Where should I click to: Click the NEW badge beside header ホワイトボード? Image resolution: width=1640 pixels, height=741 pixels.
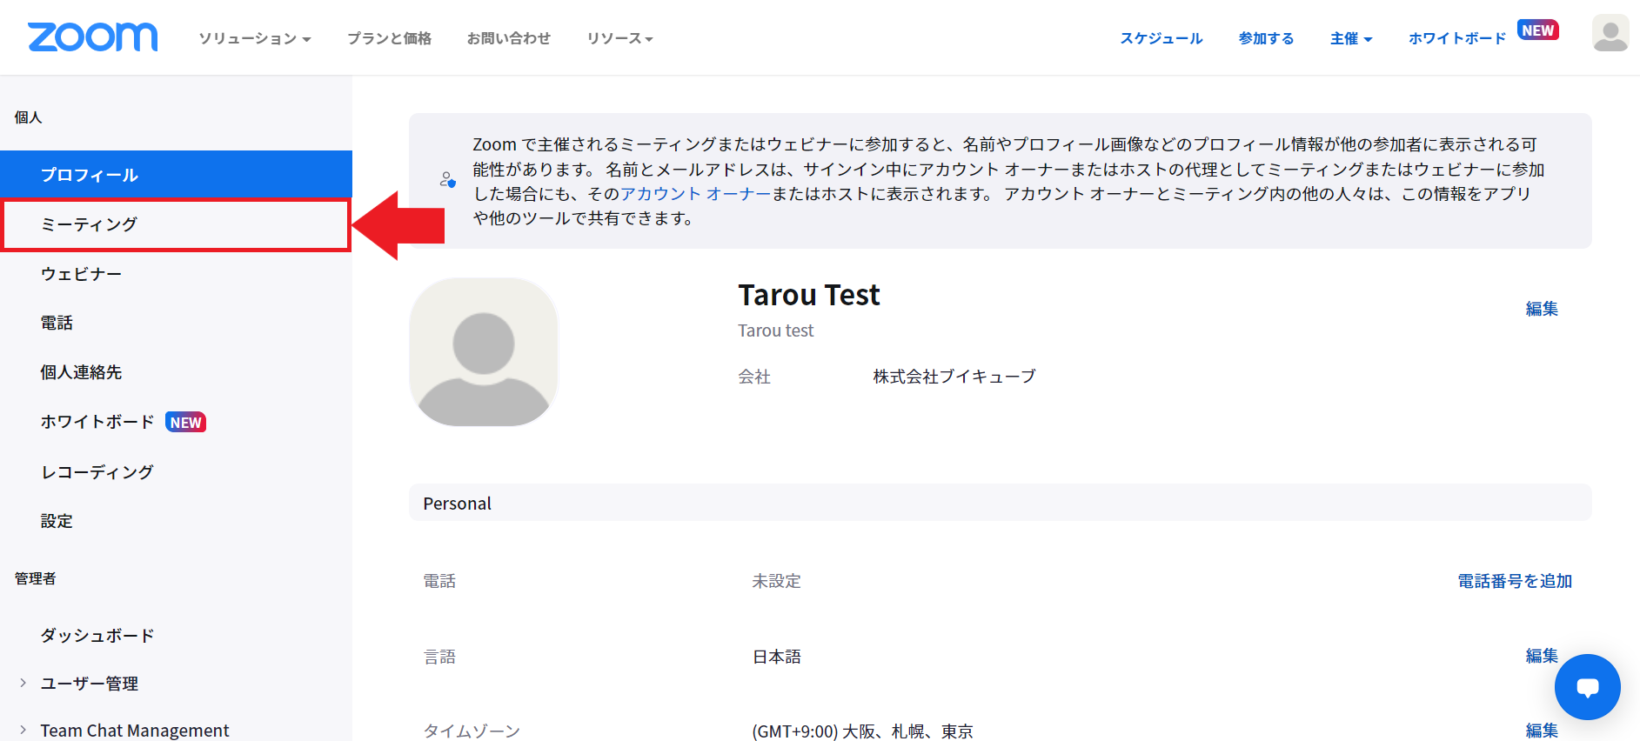click(x=1537, y=30)
